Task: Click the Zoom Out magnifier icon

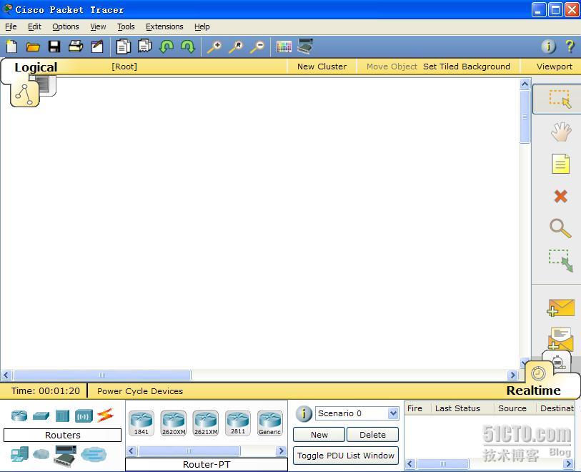Action: pyautogui.click(x=257, y=47)
